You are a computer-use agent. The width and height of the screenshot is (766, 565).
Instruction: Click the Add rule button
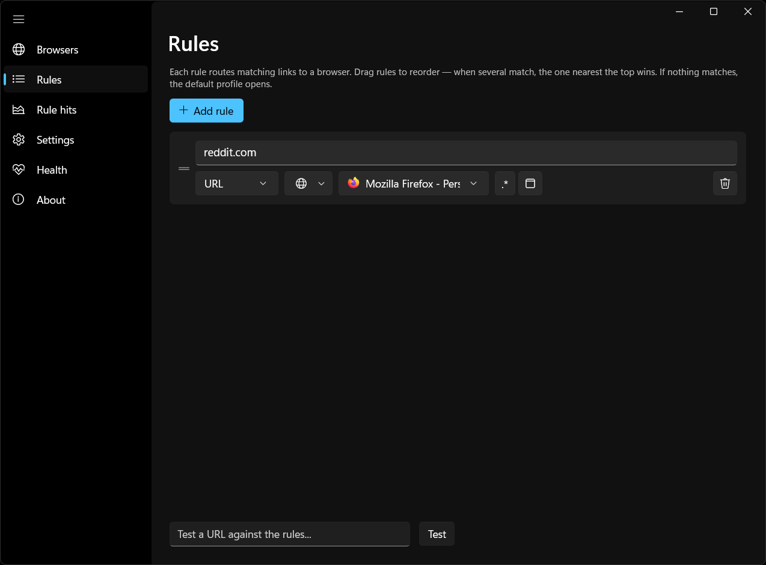[206, 111]
